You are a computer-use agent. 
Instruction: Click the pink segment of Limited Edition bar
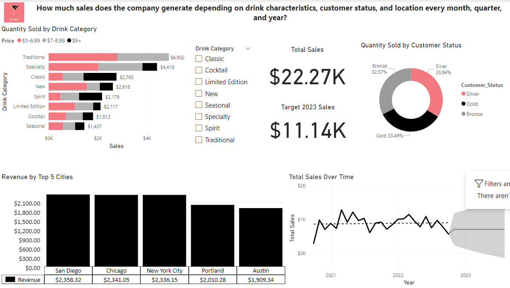tap(62, 107)
